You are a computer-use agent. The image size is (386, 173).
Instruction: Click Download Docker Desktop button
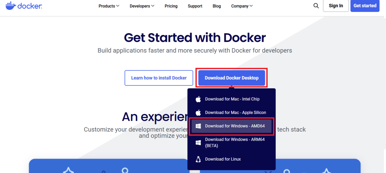232,78
